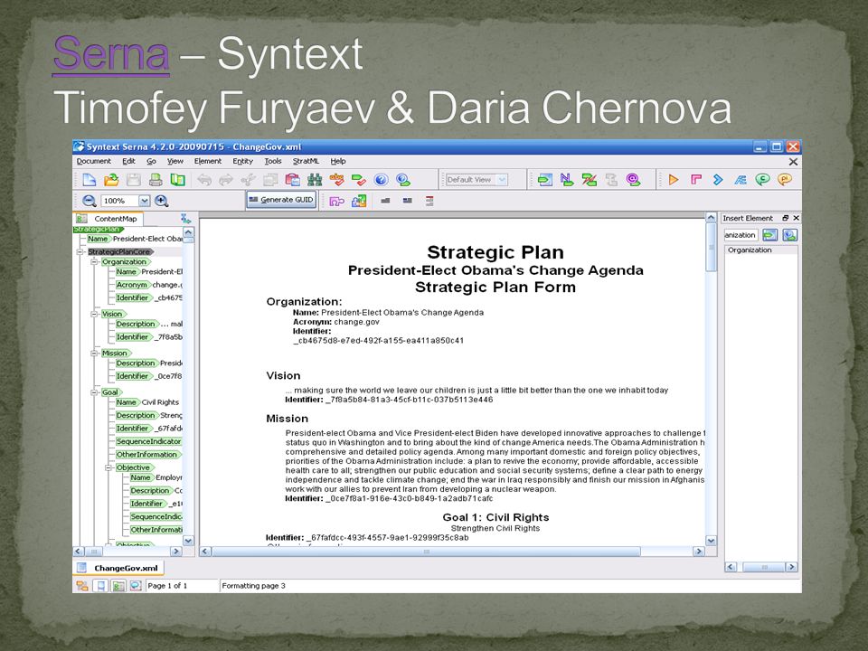Click the Rename Element N icon
Image resolution: width=868 pixels, height=651 pixels.
[x=567, y=180]
